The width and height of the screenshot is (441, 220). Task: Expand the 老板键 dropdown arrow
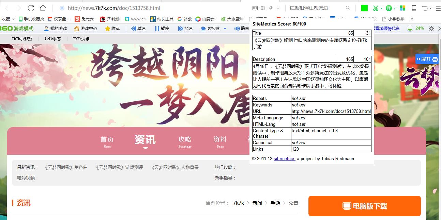(225, 29)
